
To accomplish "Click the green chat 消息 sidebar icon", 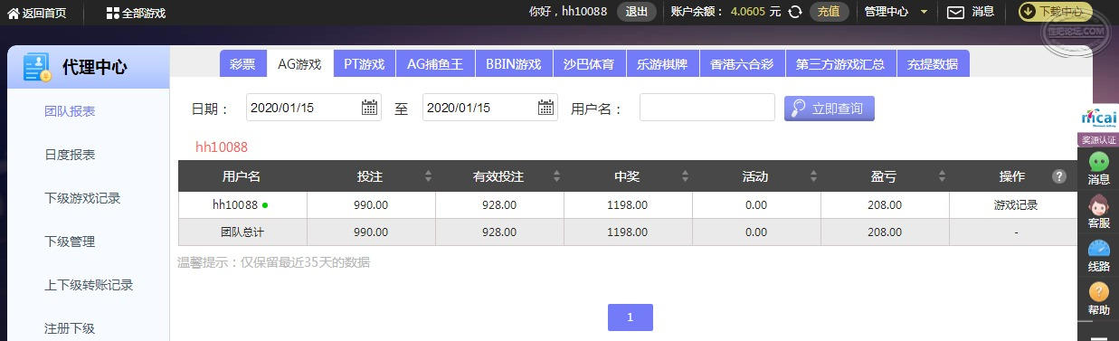I will point(1098,162).
